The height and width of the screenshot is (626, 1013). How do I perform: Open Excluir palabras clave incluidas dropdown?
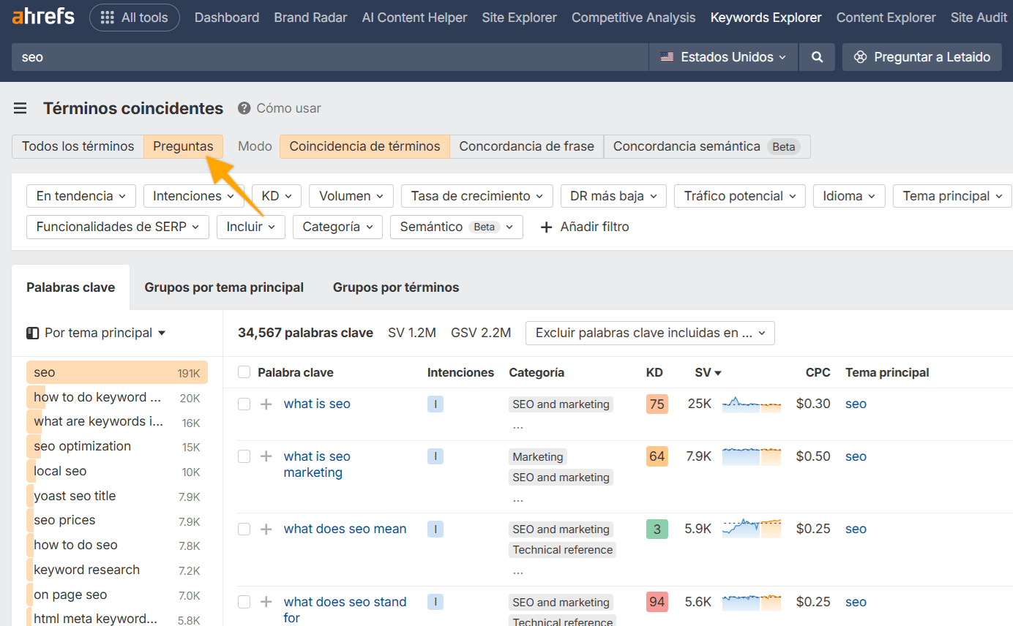click(x=650, y=333)
